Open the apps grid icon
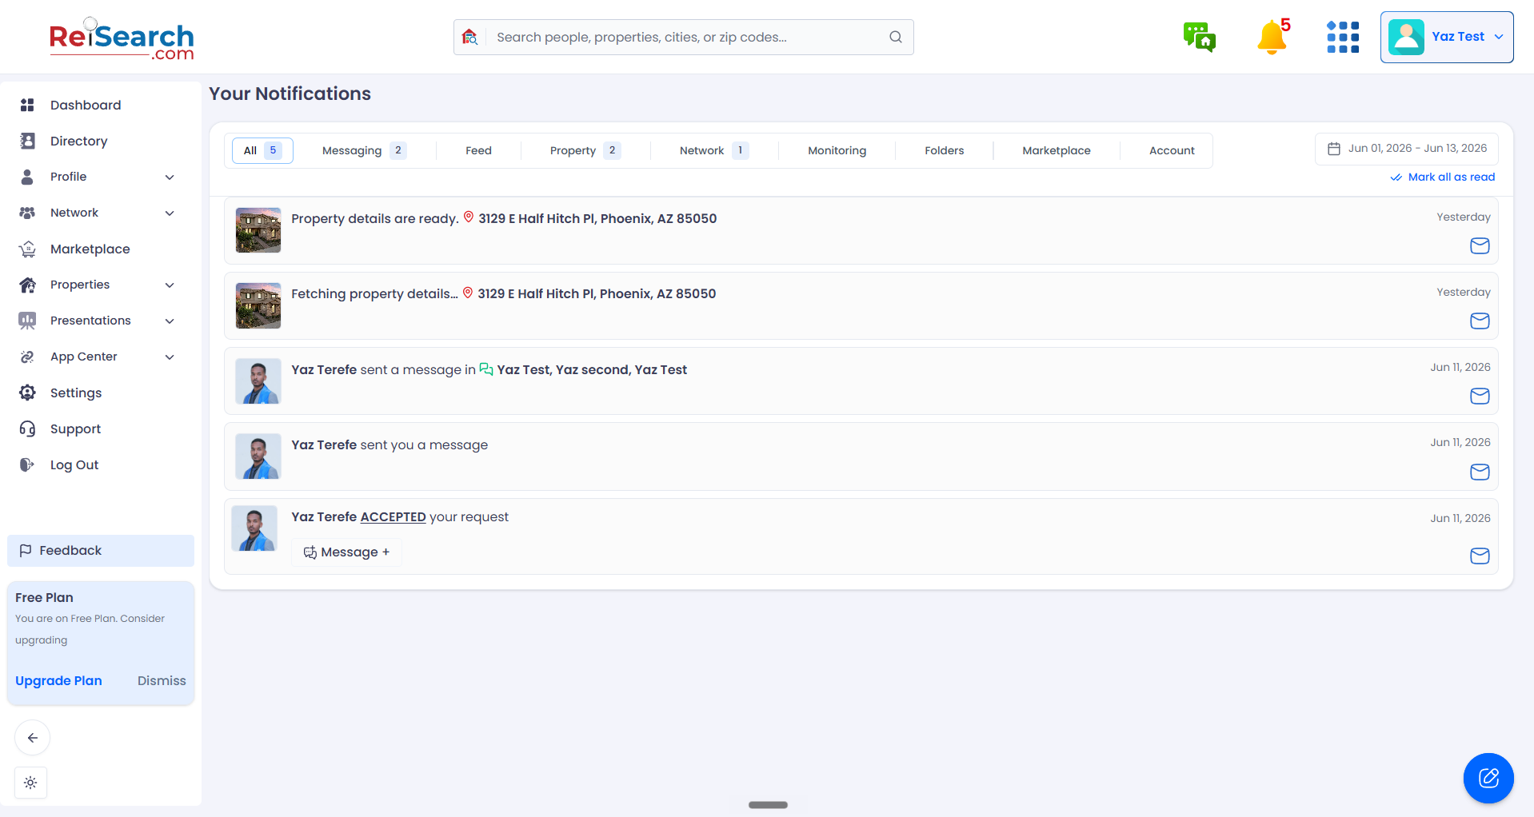The height and width of the screenshot is (817, 1534). tap(1343, 37)
